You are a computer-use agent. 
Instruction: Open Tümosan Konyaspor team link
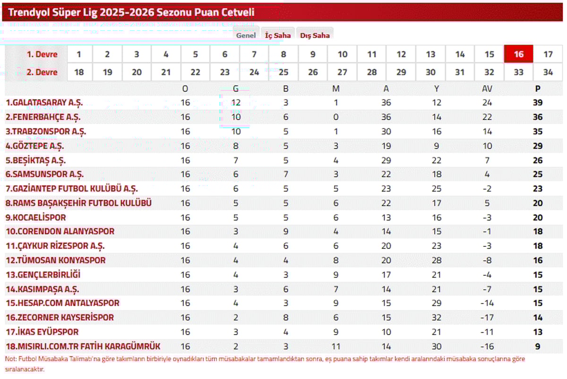click(56, 260)
